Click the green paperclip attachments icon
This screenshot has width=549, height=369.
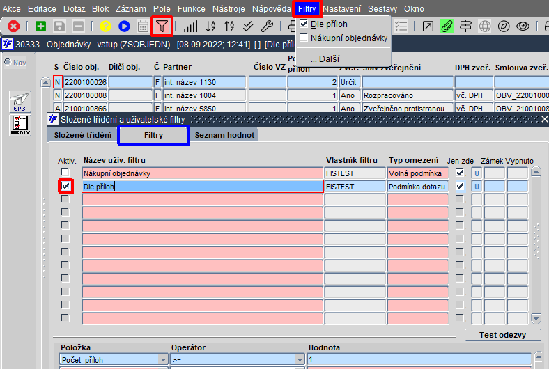point(447,26)
